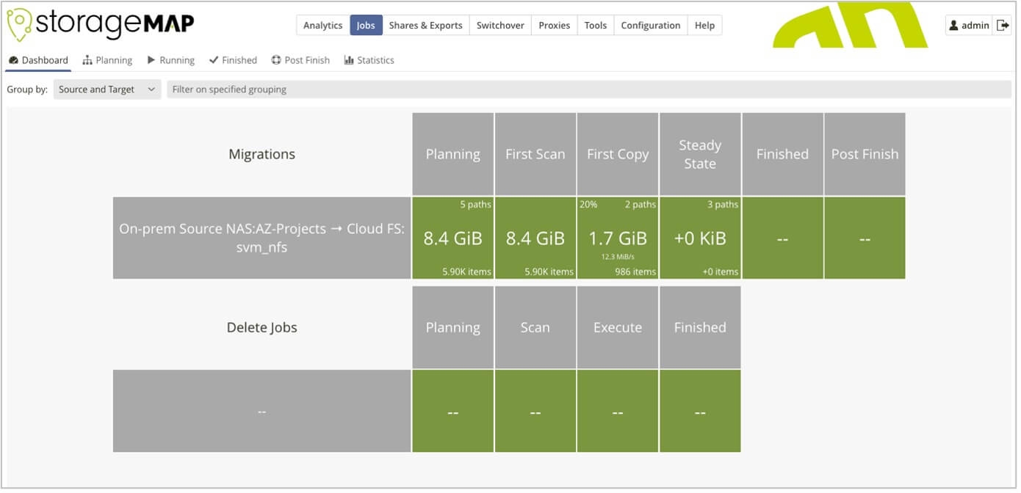The width and height of the screenshot is (1021, 493).
Task: Open the Tools menu
Action: [595, 24]
